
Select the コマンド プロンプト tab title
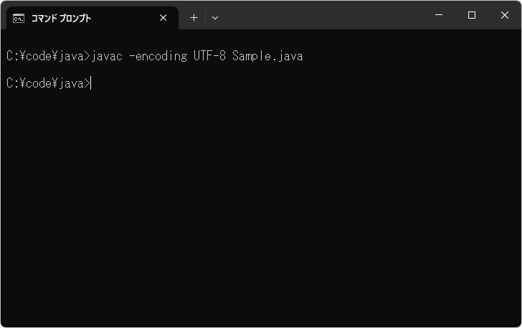(62, 18)
